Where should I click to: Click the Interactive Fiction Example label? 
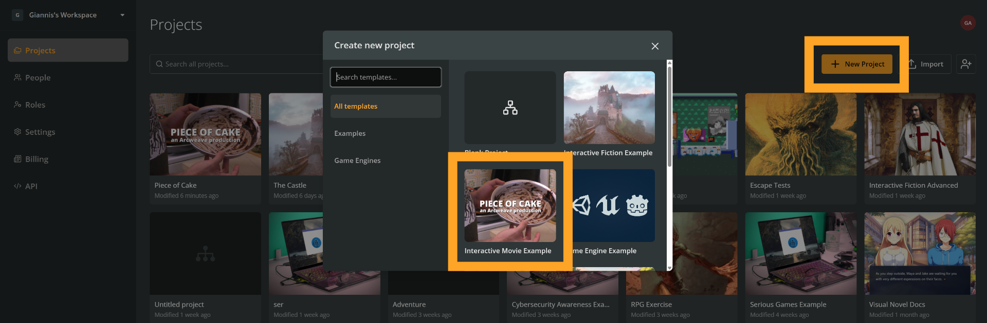608,153
